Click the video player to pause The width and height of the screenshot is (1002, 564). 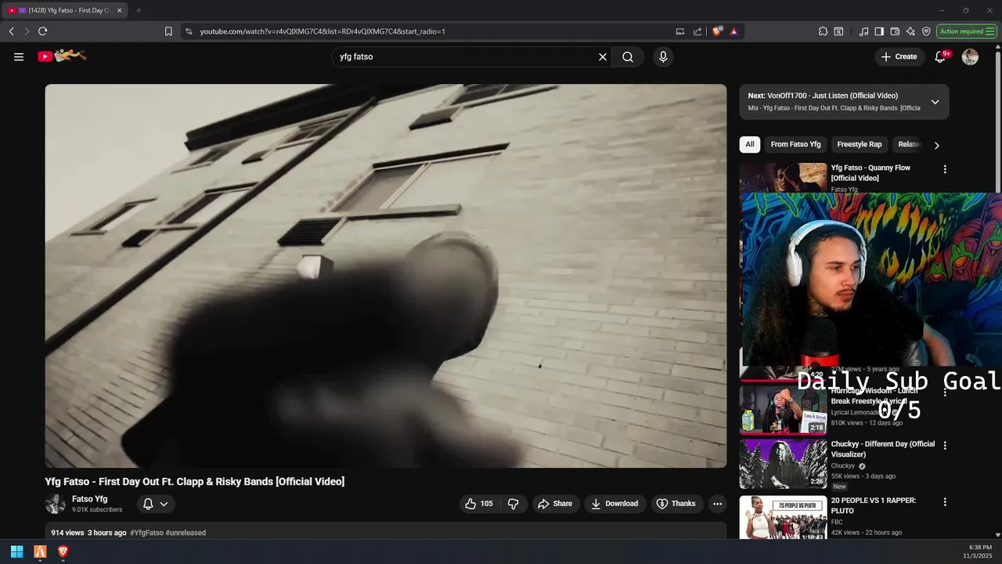pos(386,276)
